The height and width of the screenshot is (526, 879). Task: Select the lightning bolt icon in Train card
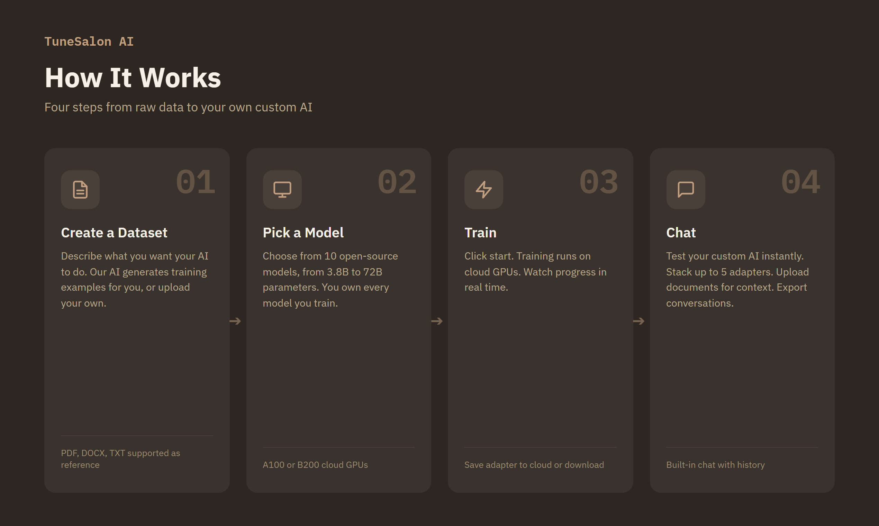coord(483,189)
